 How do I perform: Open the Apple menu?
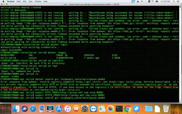(x=3, y=1)
